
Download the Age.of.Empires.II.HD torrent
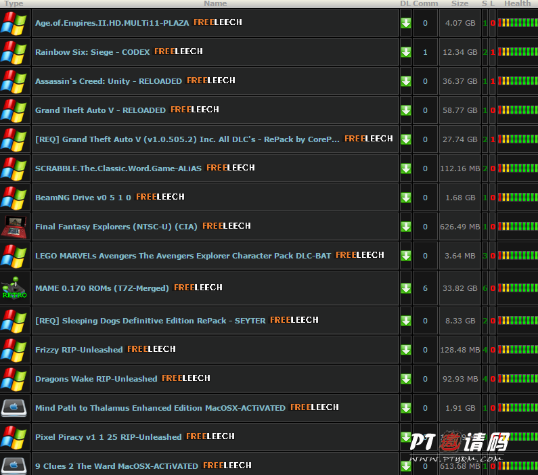point(405,23)
